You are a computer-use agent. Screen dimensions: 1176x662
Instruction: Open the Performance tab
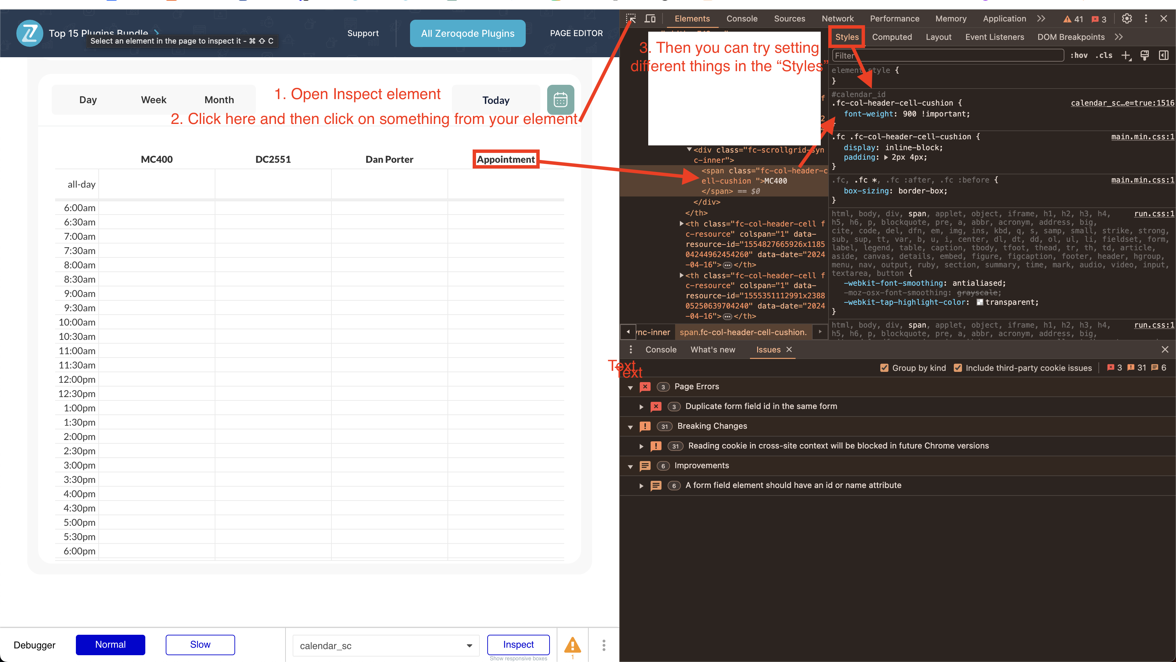pyautogui.click(x=894, y=19)
